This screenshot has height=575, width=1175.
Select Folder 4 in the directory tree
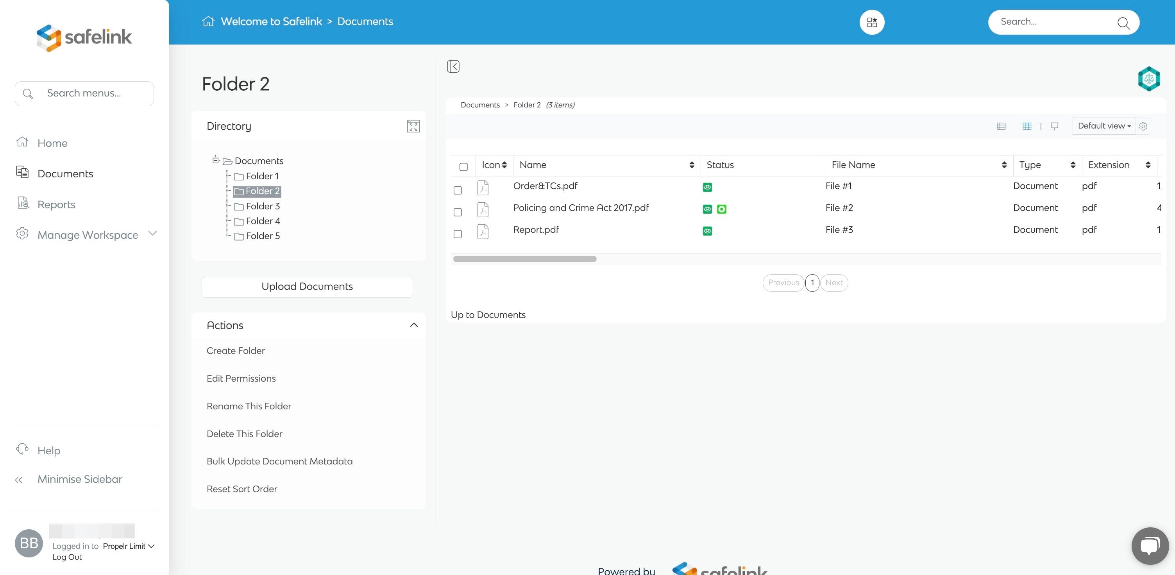[x=262, y=221]
